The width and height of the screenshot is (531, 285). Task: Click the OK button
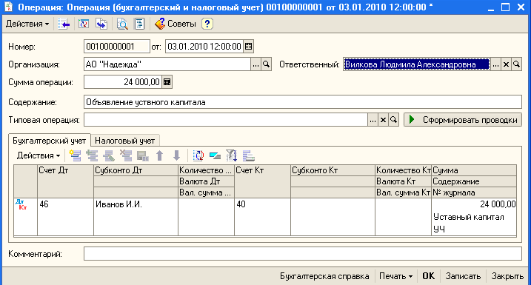point(428,276)
